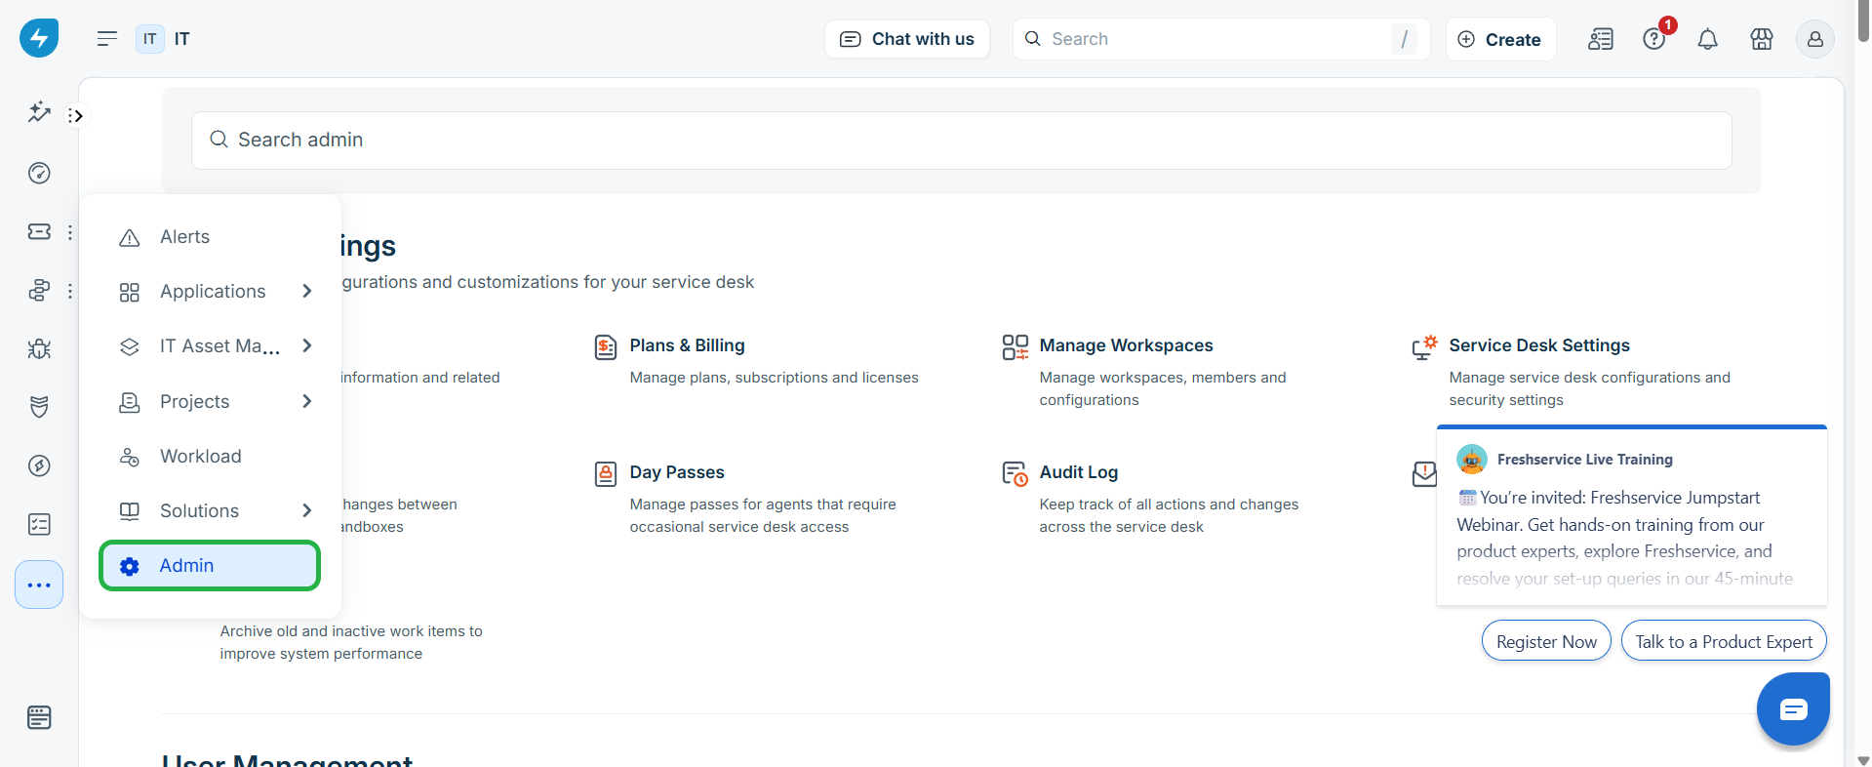
Task: Click the scrollbar down arrow
Action: point(1863,759)
